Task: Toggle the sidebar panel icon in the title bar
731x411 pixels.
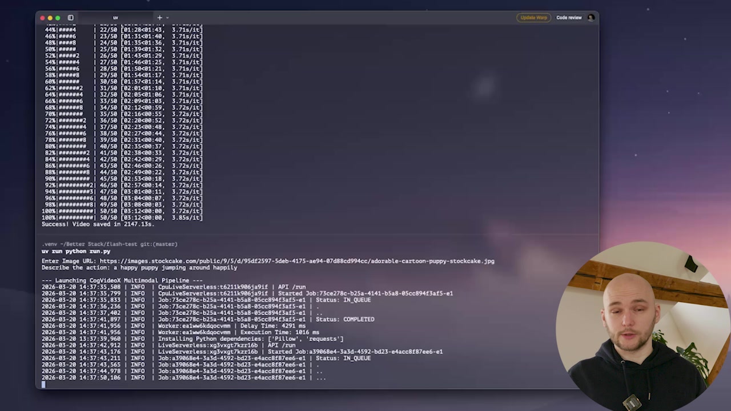Action: tap(70, 18)
